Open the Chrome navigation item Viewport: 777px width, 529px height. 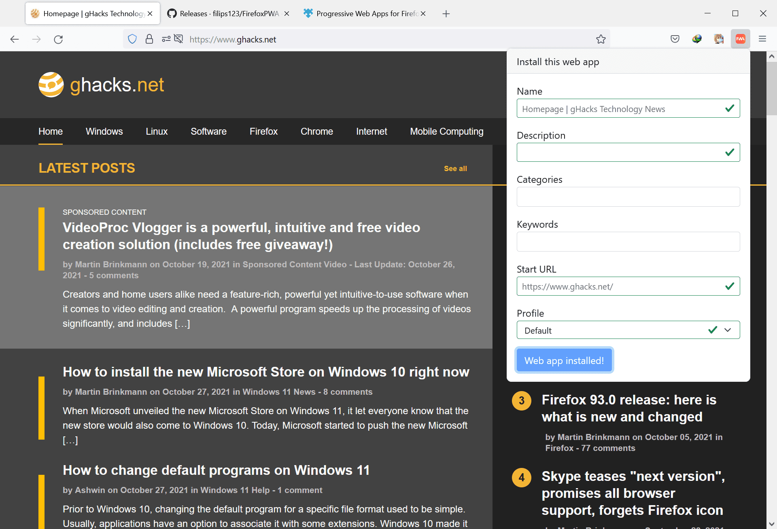pos(317,131)
